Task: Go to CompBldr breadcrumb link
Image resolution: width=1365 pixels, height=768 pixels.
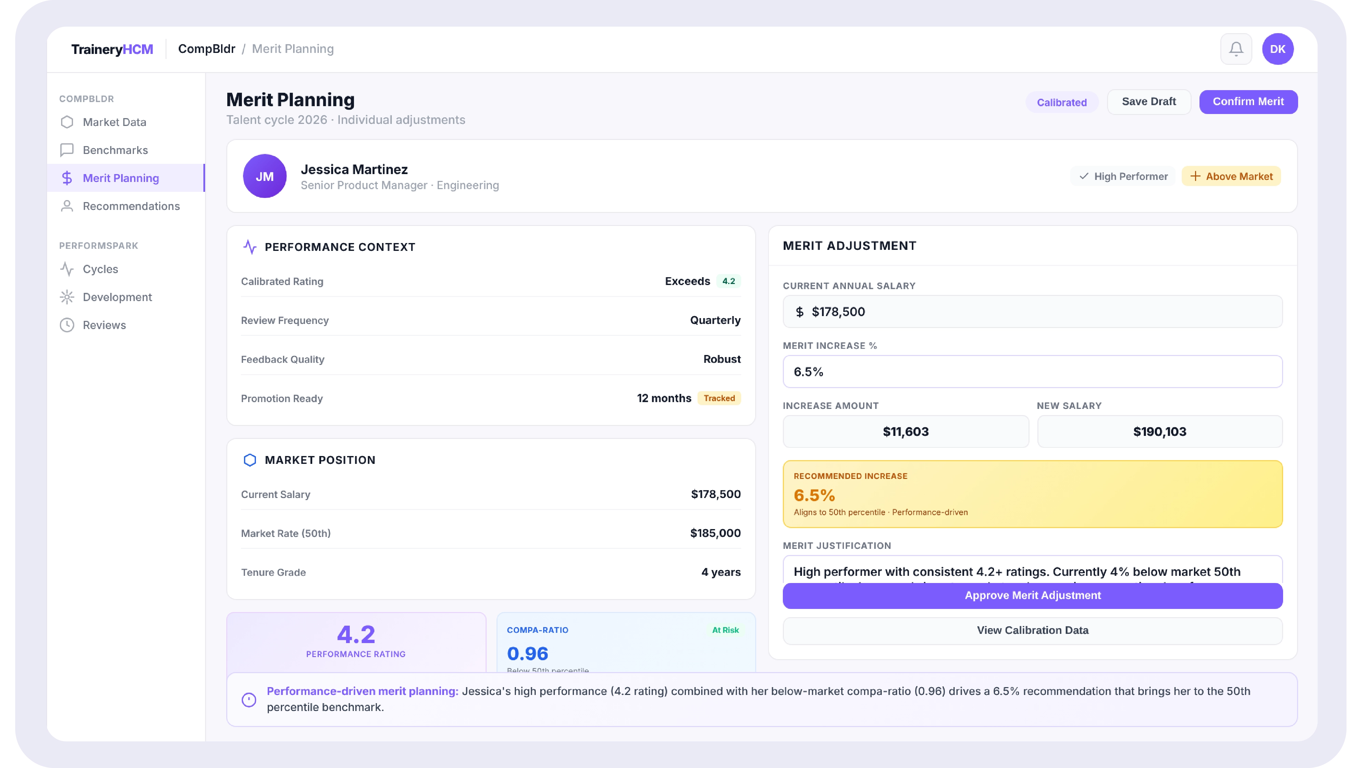Action: coord(207,49)
